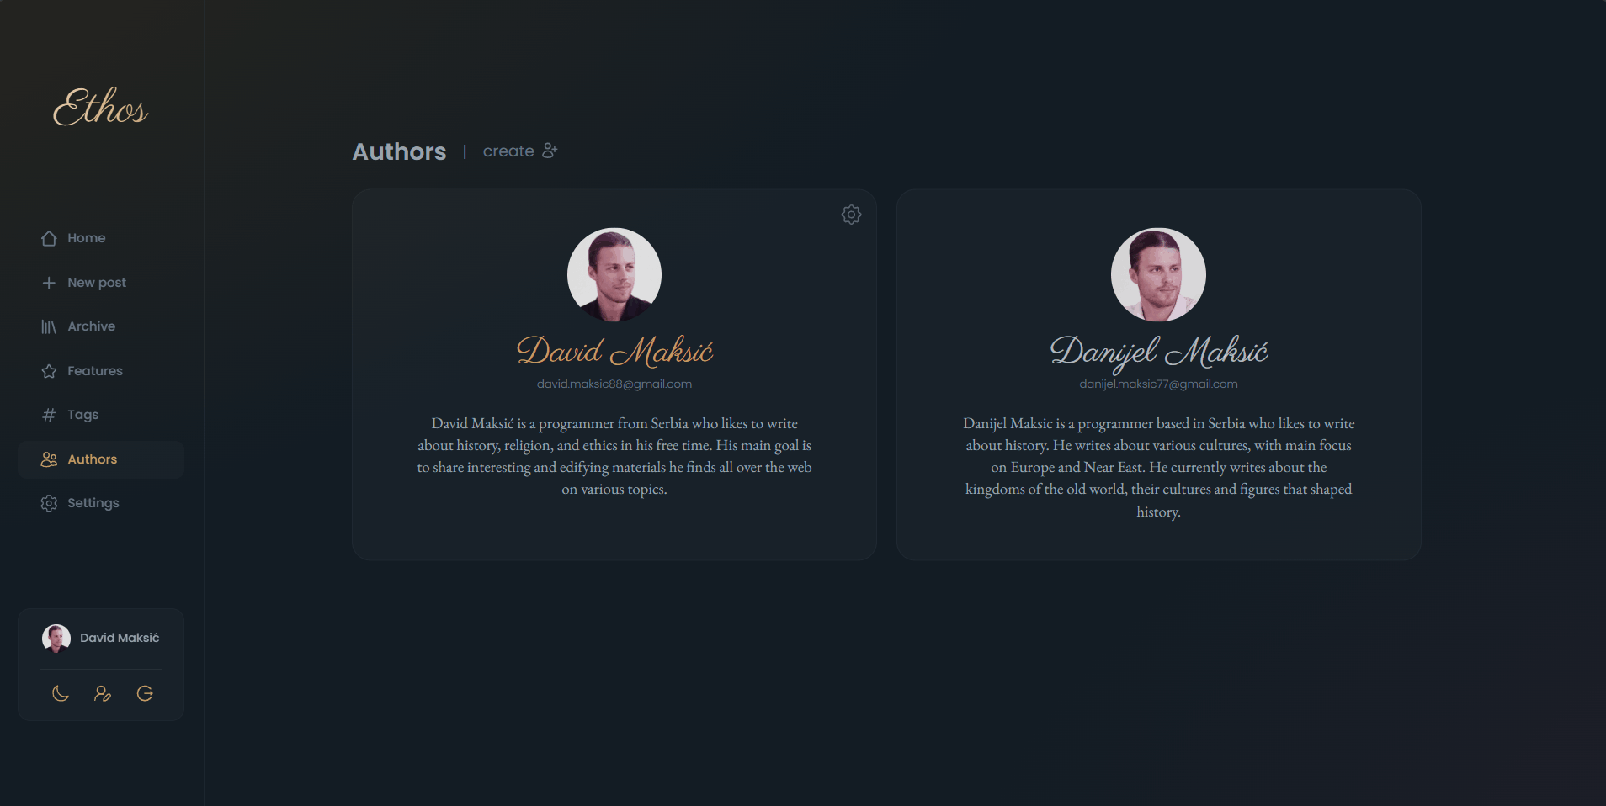This screenshot has height=806, width=1606.
Task: Click the Tags hash icon
Action: coord(49,415)
